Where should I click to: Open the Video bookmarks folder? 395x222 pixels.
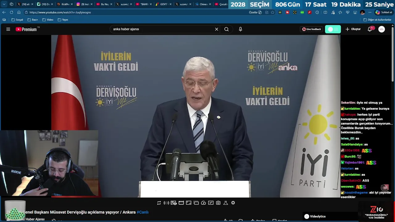(x=48, y=20)
